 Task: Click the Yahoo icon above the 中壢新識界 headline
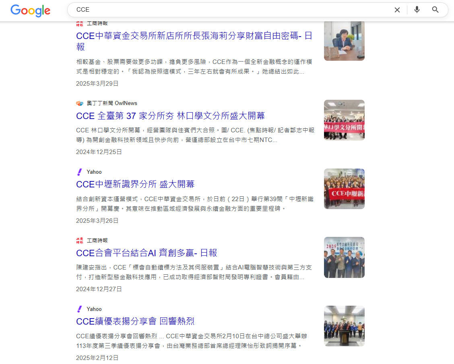coord(79,172)
